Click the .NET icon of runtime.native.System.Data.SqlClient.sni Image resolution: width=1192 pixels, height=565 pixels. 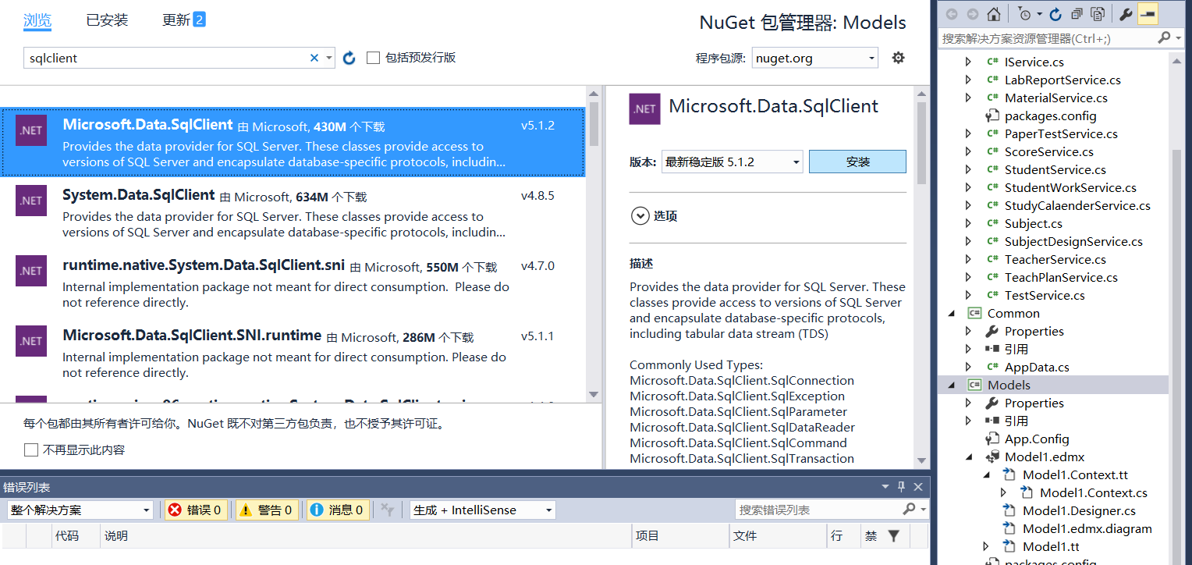(31, 271)
